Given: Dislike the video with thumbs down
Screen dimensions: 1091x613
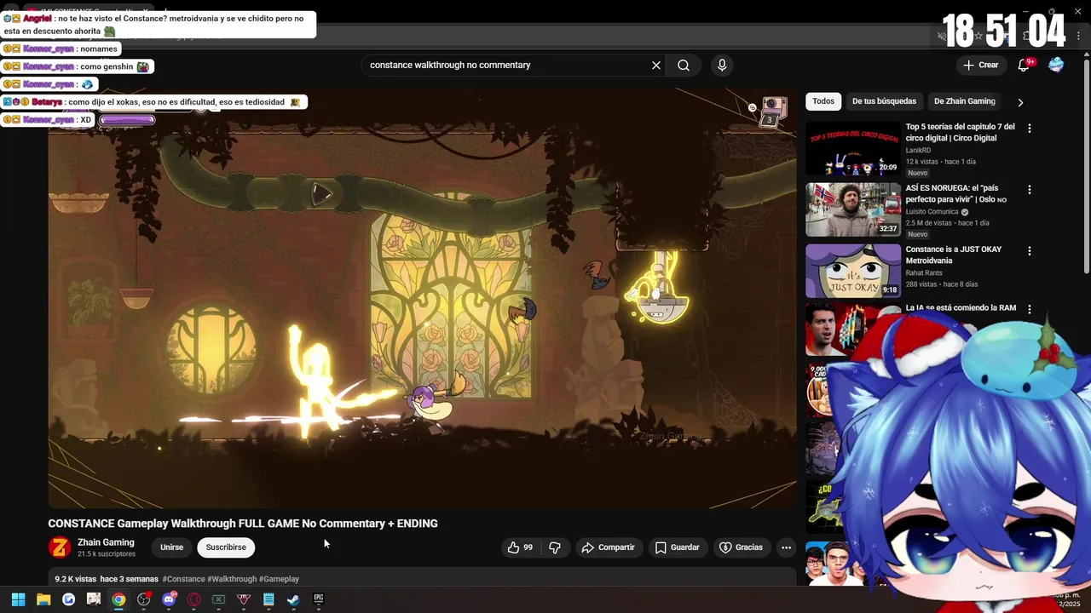Looking at the screenshot, I should [555, 547].
